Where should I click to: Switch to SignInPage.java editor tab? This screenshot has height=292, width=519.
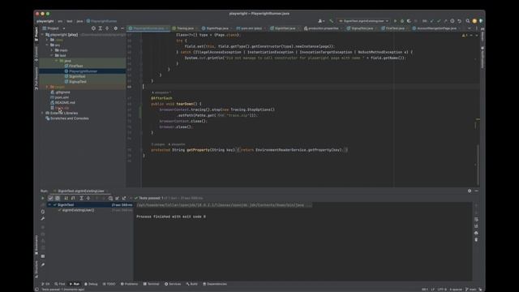[217, 28]
